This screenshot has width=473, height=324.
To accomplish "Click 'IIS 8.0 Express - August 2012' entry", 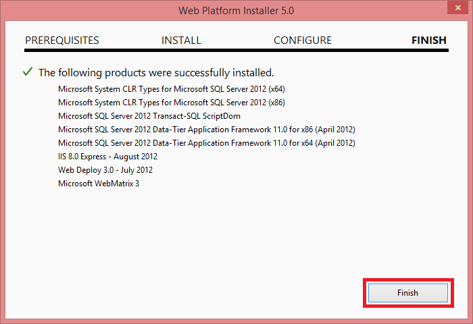I will tap(107, 157).
